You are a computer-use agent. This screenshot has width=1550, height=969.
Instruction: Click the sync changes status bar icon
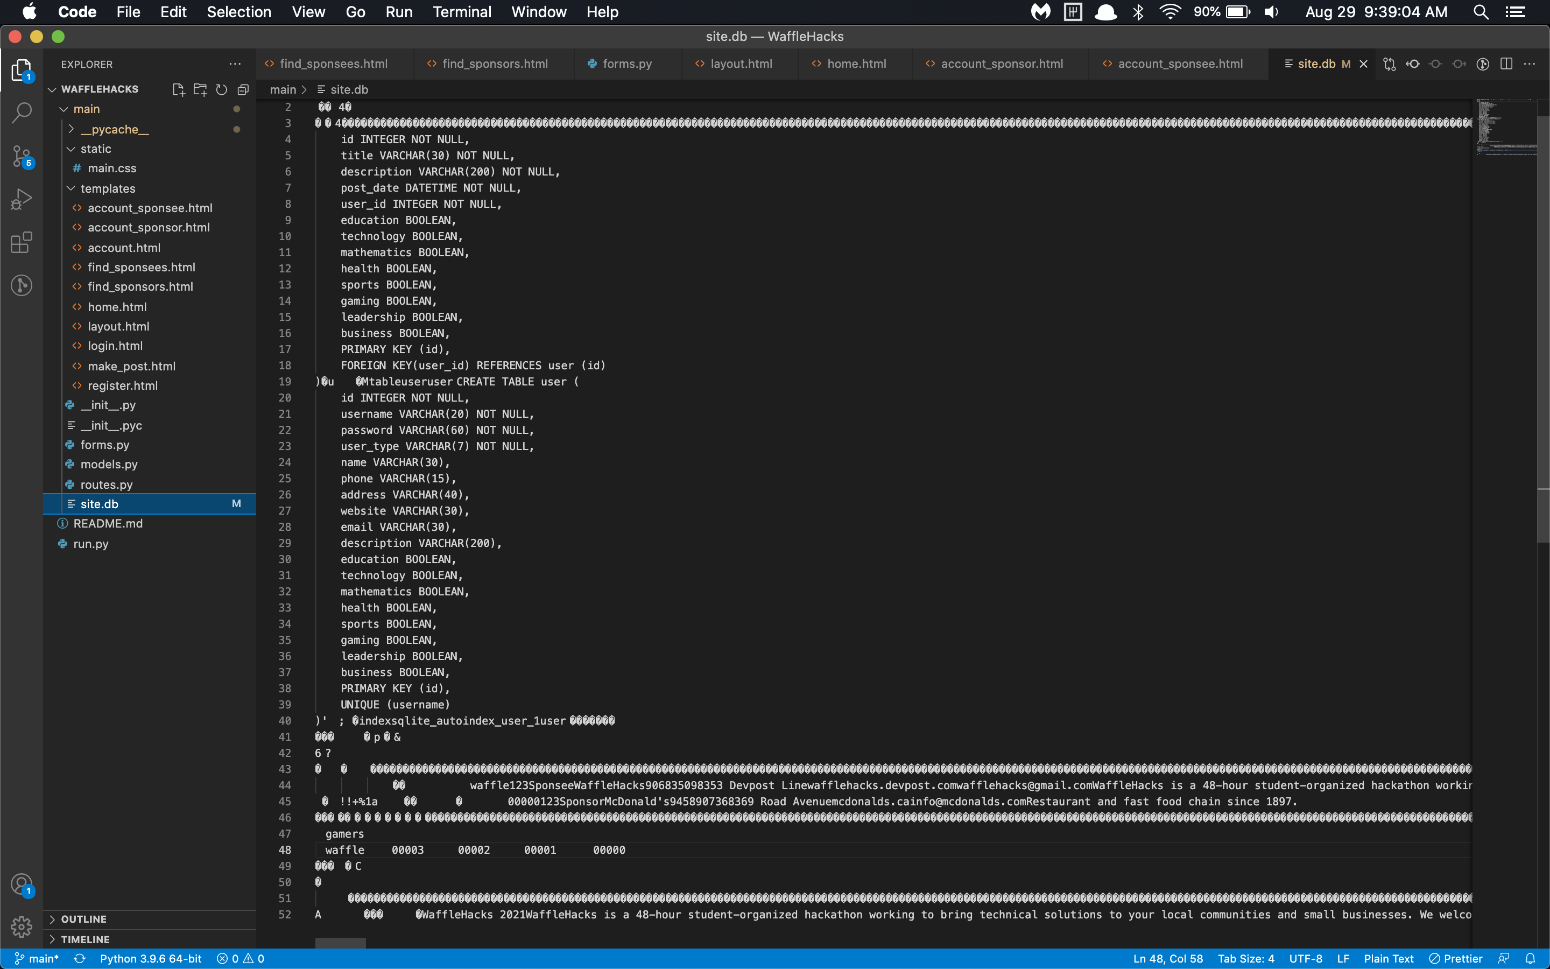pyautogui.click(x=80, y=959)
